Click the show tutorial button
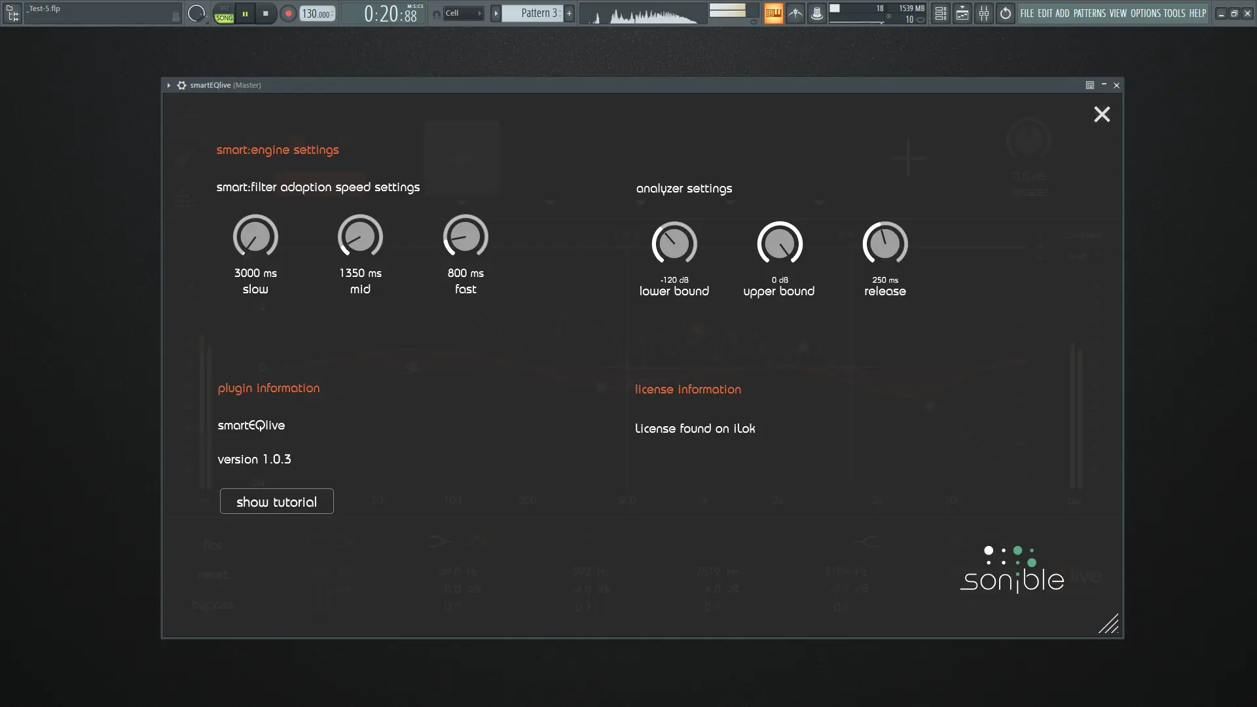The image size is (1257, 707). pyautogui.click(x=276, y=501)
